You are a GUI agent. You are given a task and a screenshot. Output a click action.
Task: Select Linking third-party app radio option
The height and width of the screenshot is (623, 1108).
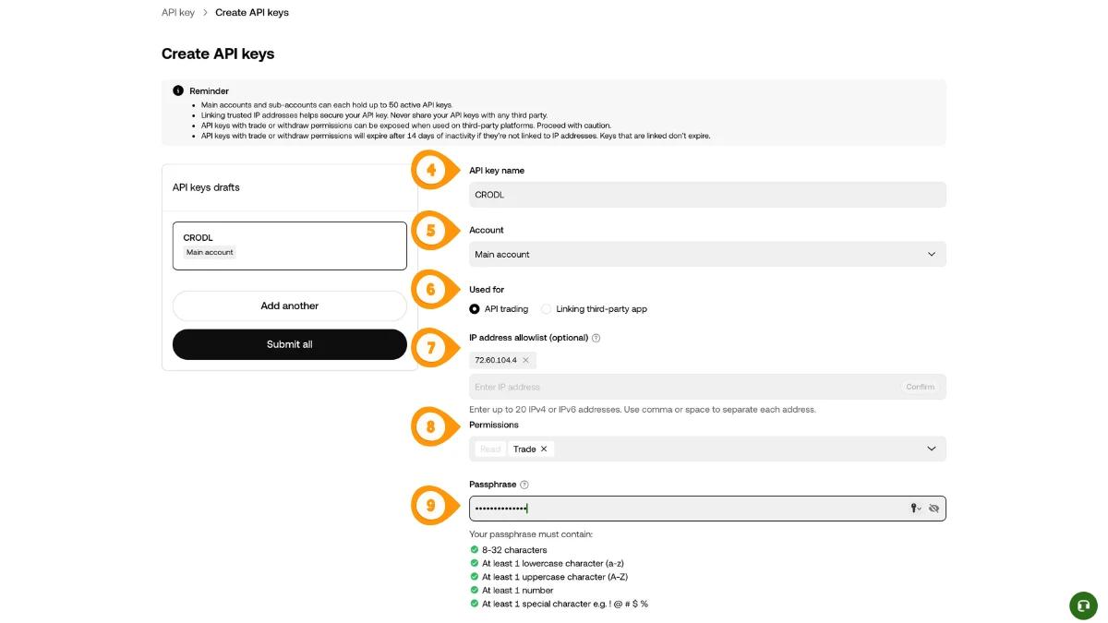coord(547,309)
